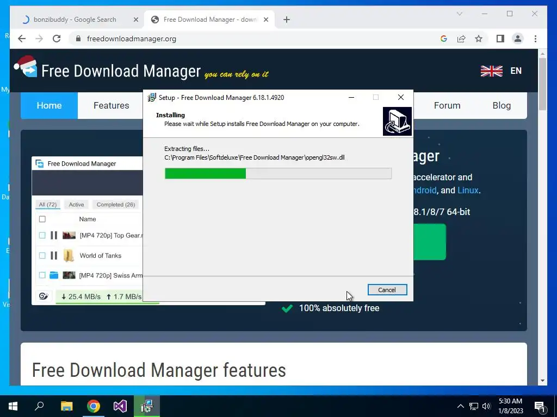The image size is (557, 417).
Task: Click the installer computer graphic
Action: click(x=397, y=121)
